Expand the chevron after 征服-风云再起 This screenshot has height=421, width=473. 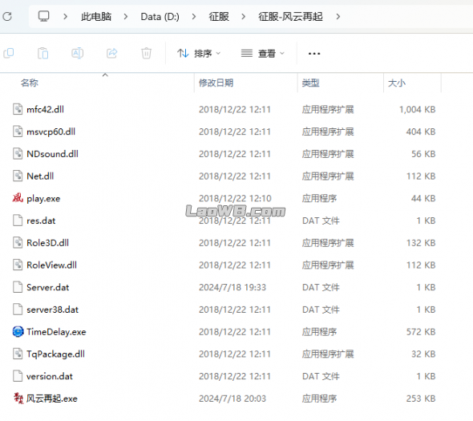pos(338,17)
